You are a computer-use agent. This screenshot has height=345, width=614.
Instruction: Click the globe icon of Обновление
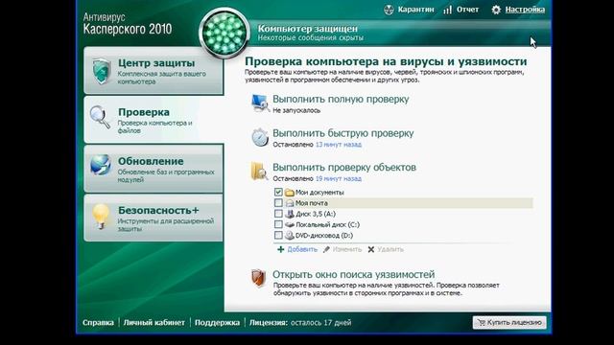pyautogui.click(x=100, y=165)
